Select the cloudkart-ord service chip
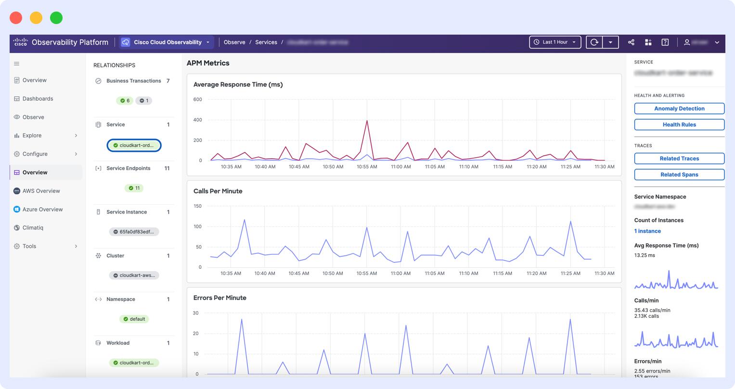This screenshot has height=389, width=735. click(x=134, y=145)
